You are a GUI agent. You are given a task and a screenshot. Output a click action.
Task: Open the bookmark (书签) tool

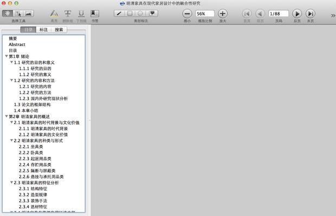tap(95, 14)
